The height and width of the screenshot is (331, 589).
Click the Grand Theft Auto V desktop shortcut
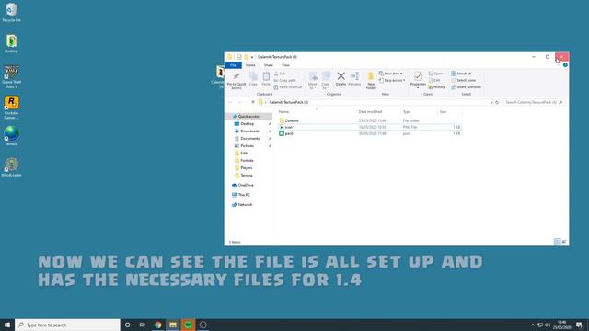point(11,77)
